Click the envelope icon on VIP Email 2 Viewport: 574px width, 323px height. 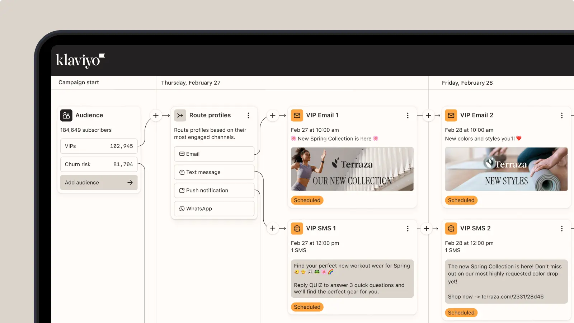tap(451, 115)
